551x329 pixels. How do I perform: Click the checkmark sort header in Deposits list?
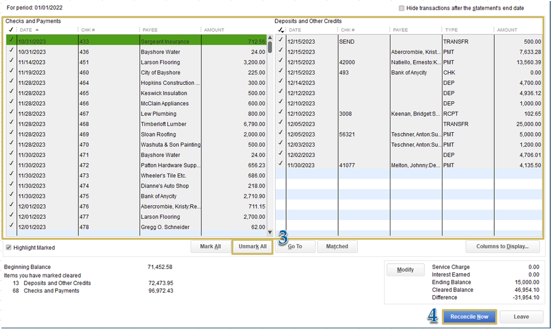pos(280,30)
